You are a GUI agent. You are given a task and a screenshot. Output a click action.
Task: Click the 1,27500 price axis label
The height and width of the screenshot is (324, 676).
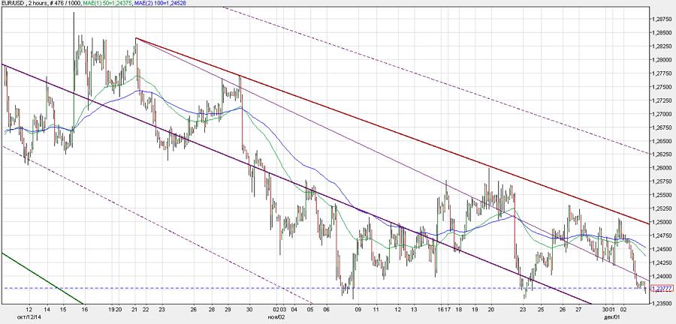pos(662,87)
